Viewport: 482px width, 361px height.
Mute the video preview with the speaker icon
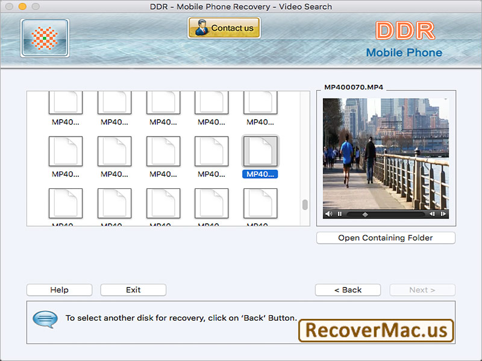328,214
